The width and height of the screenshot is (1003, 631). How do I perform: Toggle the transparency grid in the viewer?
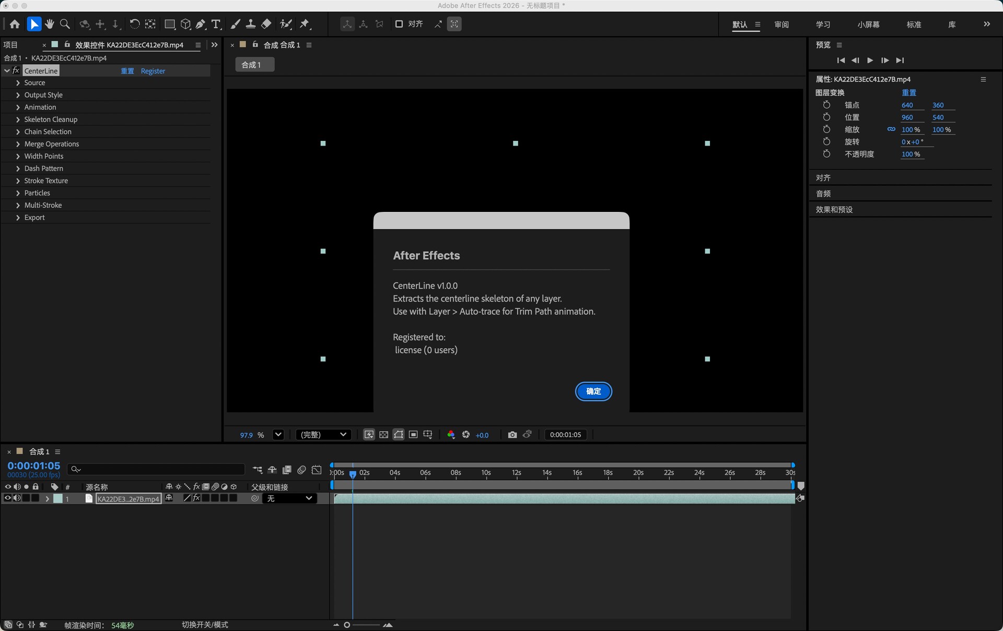[384, 435]
